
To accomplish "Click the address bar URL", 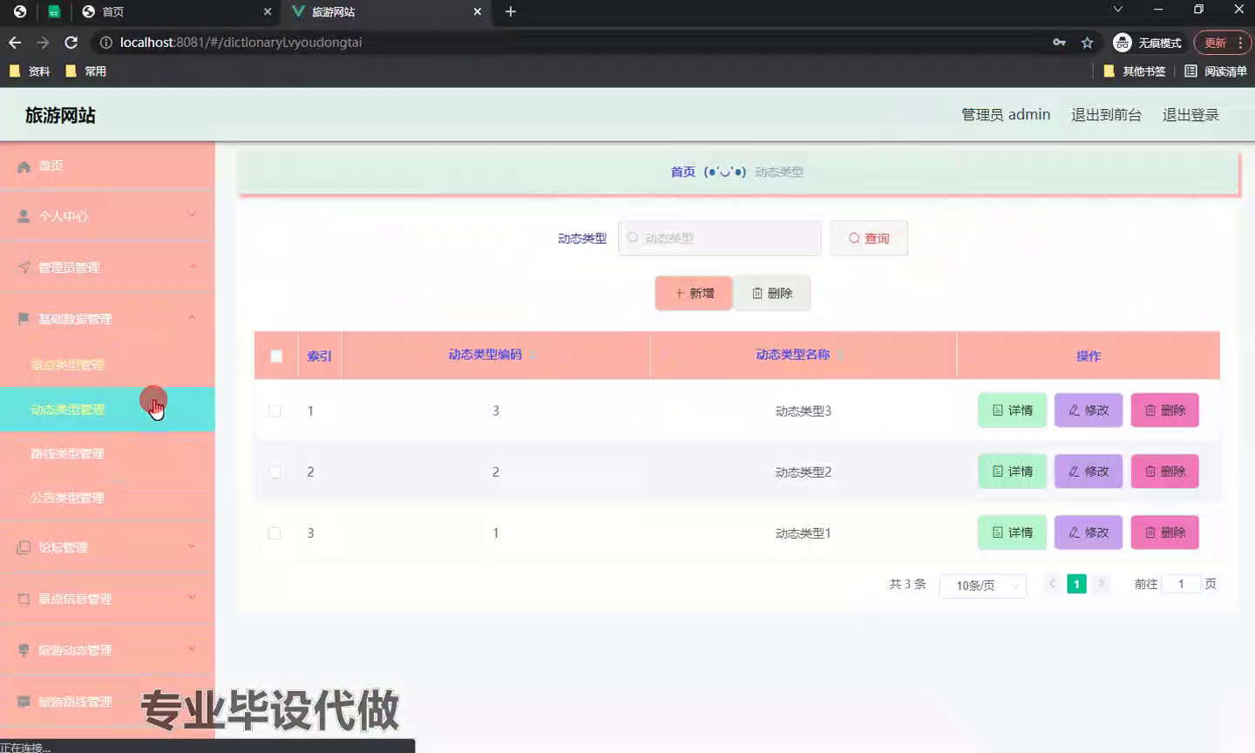I will tap(241, 43).
